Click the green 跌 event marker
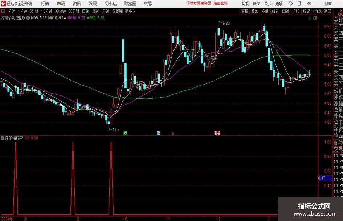Image resolution: width=343 pixels, height=221 pixels. pos(125,132)
